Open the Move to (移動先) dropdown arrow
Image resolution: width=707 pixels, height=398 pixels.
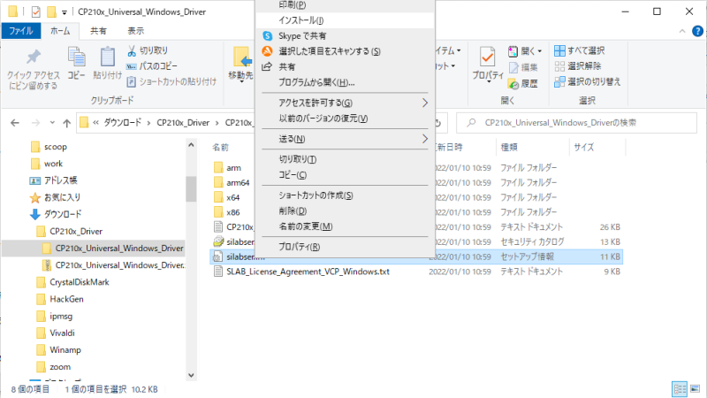(241, 82)
